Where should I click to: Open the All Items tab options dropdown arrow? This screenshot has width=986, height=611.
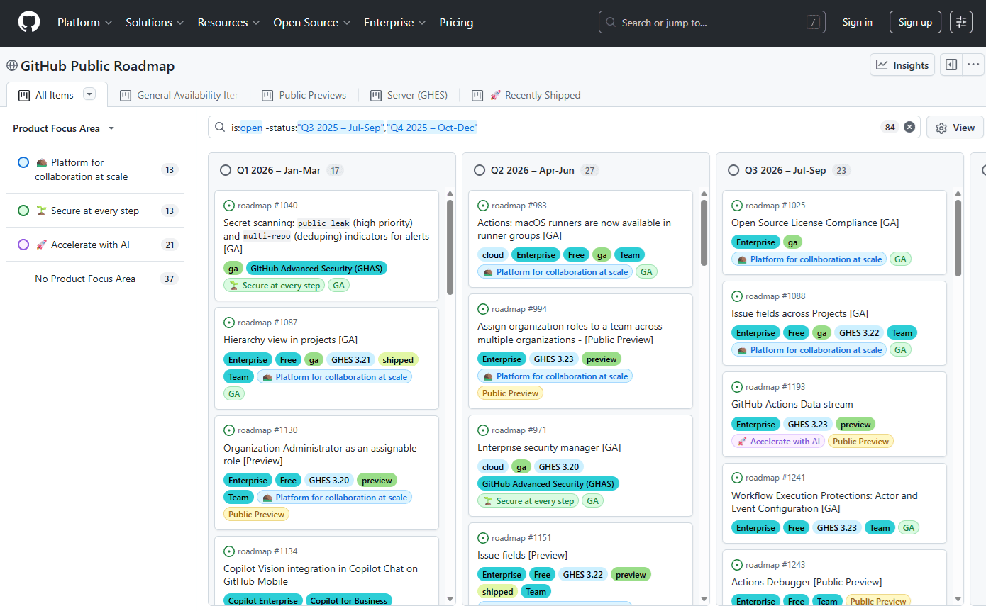pyautogui.click(x=89, y=94)
